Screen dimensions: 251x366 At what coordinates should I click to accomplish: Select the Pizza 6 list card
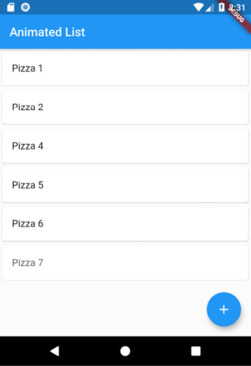(125, 224)
